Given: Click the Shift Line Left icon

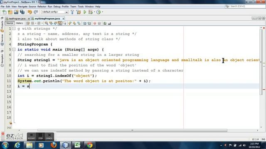Looking at the screenshot, I should (84, 23).
